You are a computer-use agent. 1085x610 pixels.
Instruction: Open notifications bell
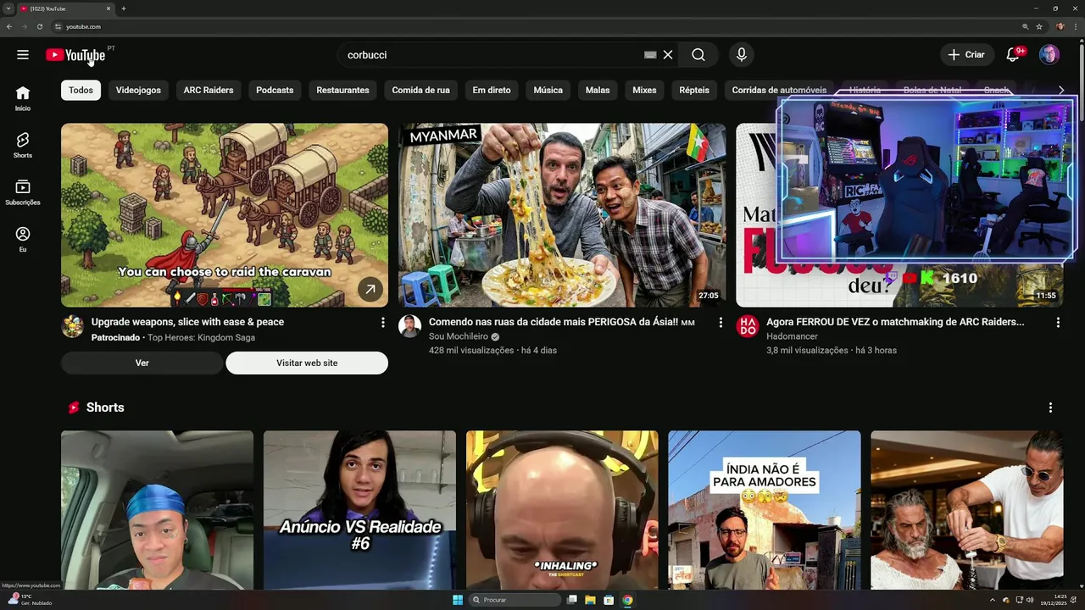pyautogui.click(x=1012, y=54)
